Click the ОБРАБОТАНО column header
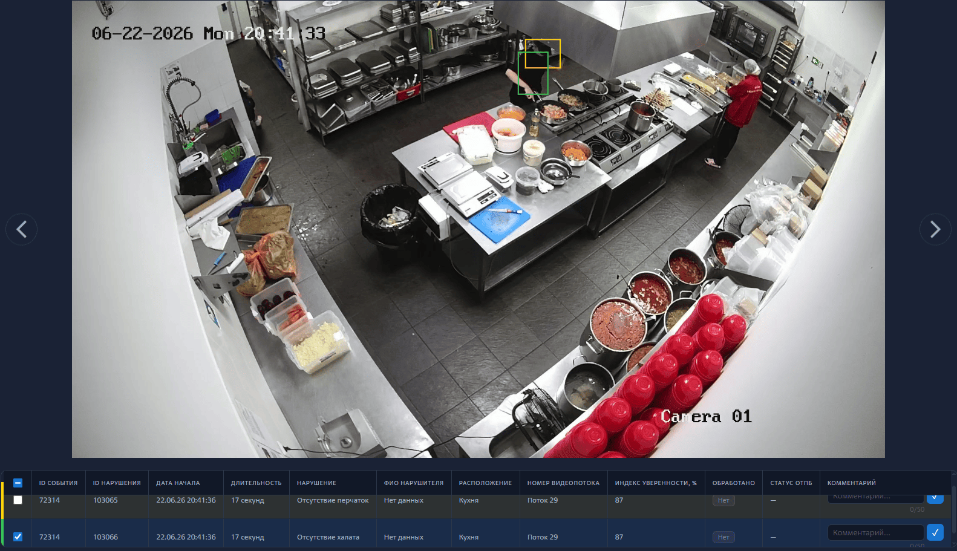This screenshot has width=957, height=551. 734,483
